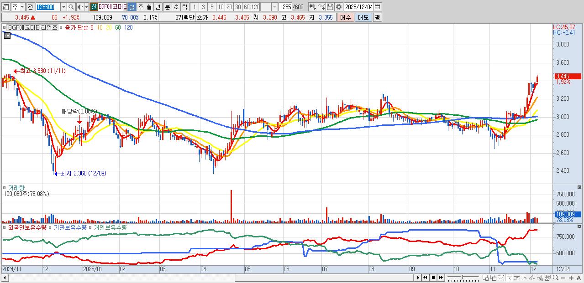Click the 호가 quote label
This screenshot has height=283, width=584.
[203, 17]
